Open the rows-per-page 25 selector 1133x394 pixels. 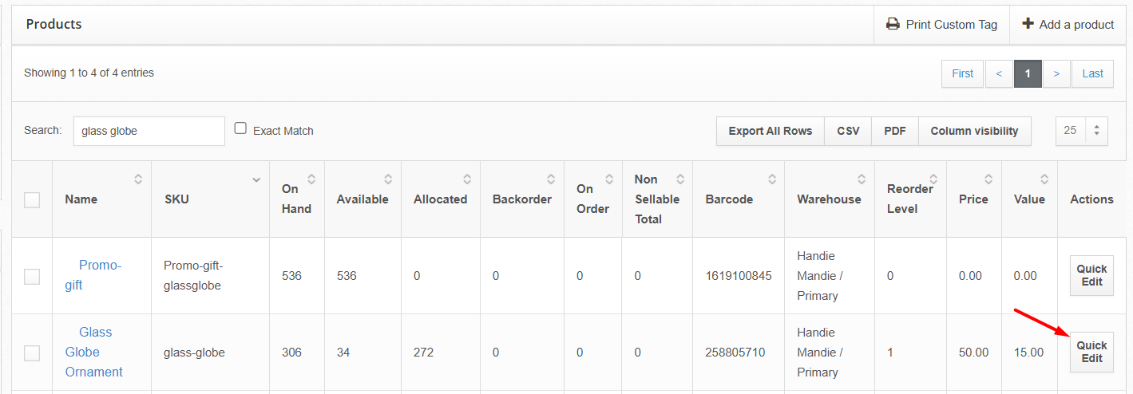pos(1082,131)
